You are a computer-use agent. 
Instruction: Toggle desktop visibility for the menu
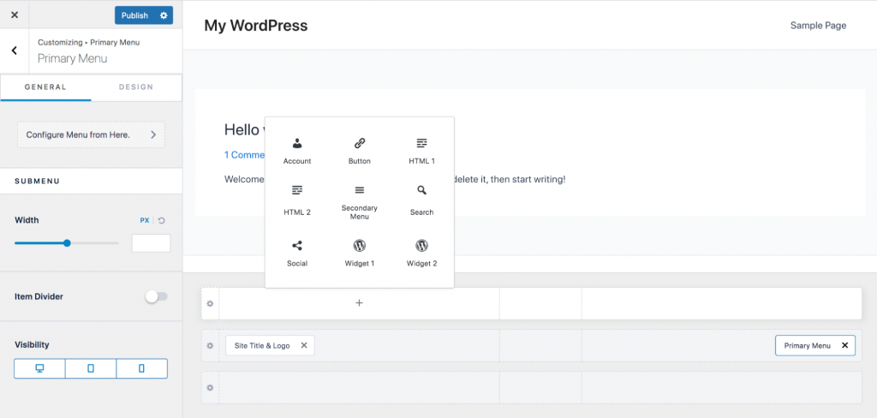(x=39, y=368)
